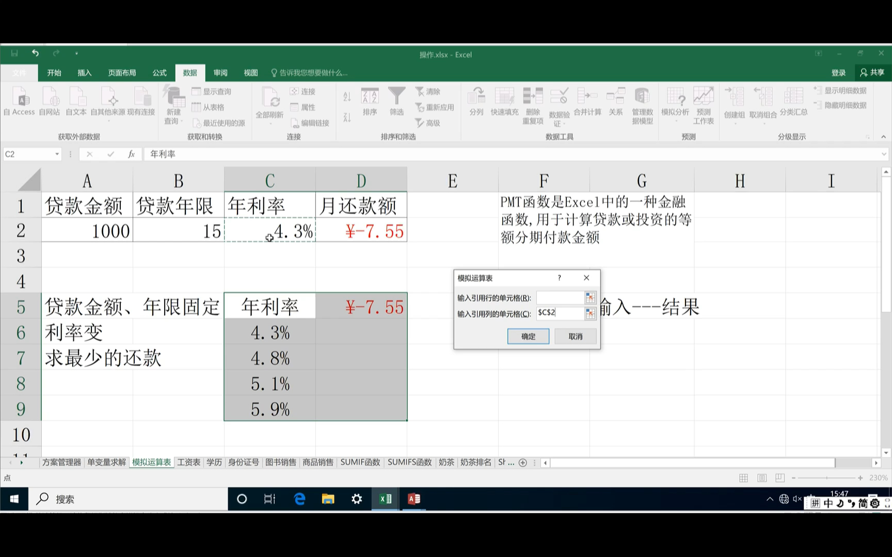Viewport: 892px width, 557px height.
Task: Click the Tell me what you want search box
Action: 310,73
